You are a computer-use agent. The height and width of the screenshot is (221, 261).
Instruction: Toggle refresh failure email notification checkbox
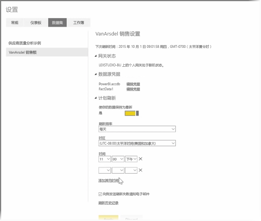coord(100,194)
